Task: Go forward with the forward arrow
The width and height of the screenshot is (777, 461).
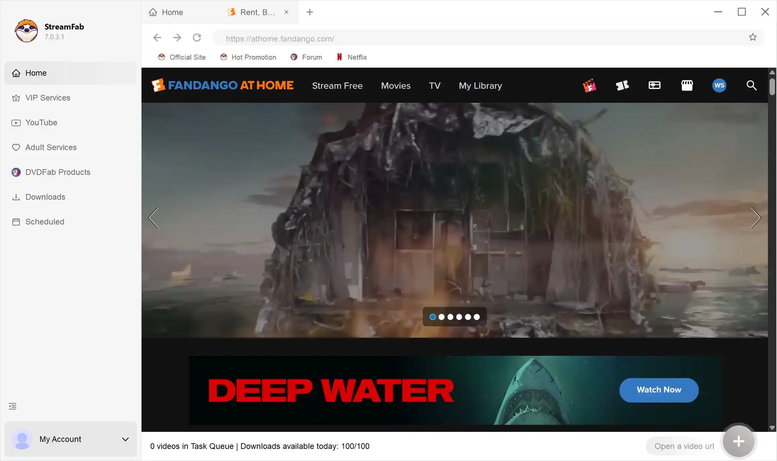Action: click(x=177, y=38)
